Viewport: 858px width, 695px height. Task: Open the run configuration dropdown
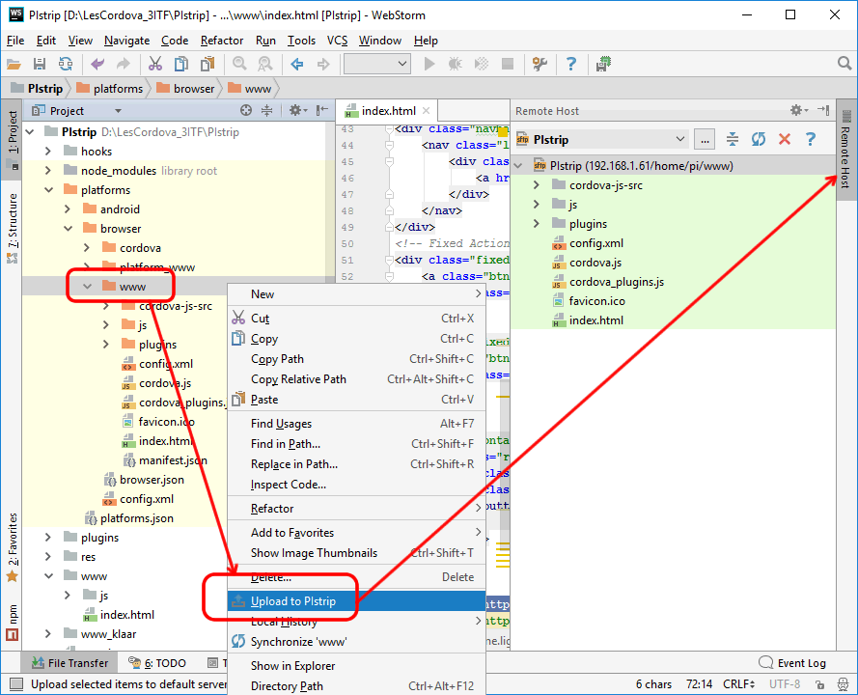(377, 64)
